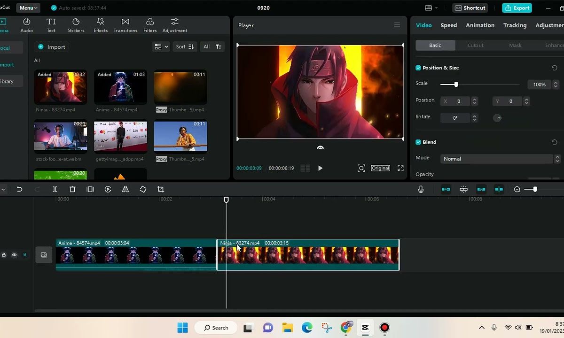Adjust Position Y stepper
This screenshot has height=338, width=564.
[x=526, y=101]
